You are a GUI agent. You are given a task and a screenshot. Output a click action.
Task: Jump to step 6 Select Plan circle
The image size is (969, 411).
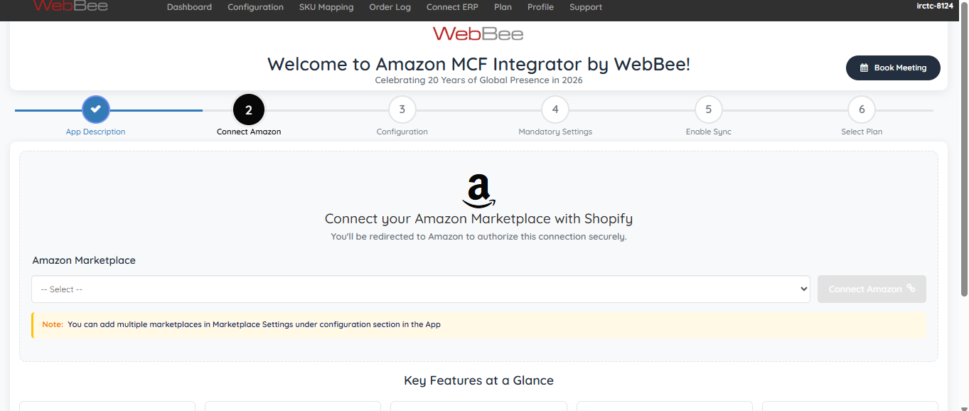862,110
